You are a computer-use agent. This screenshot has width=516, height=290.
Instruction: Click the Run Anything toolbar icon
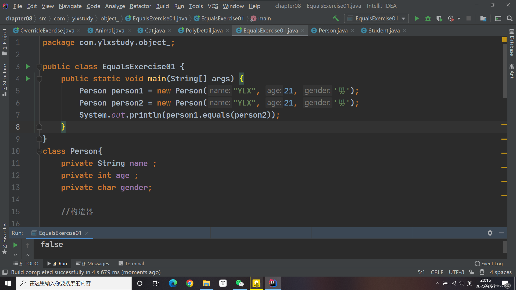(498, 19)
